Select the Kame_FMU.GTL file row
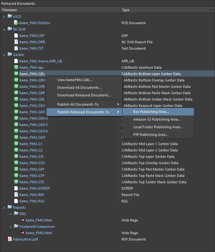 (x=31, y=157)
